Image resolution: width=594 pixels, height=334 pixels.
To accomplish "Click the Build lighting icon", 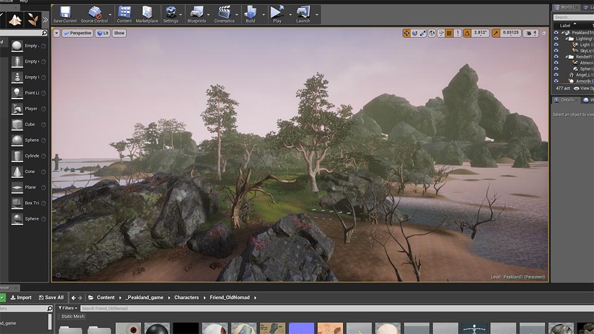I will coord(250,14).
